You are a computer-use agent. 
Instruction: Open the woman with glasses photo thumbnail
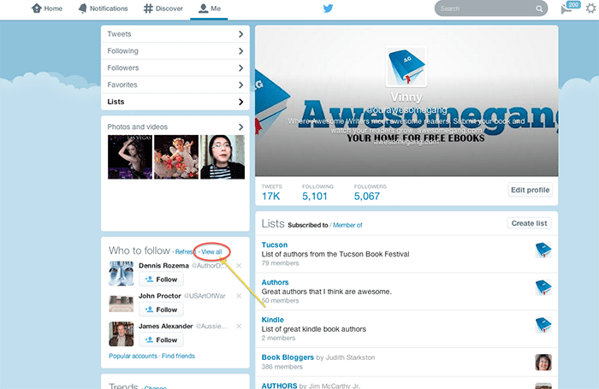pyautogui.click(x=222, y=157)
